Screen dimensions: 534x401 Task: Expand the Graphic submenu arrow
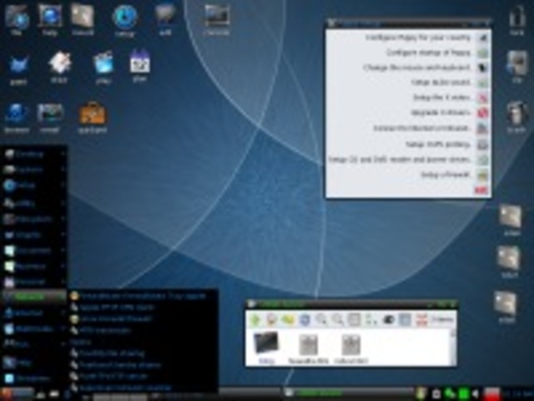click(63, 235)
